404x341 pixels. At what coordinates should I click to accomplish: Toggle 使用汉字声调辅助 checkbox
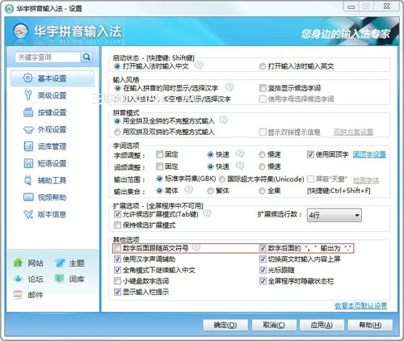(117, 259)
